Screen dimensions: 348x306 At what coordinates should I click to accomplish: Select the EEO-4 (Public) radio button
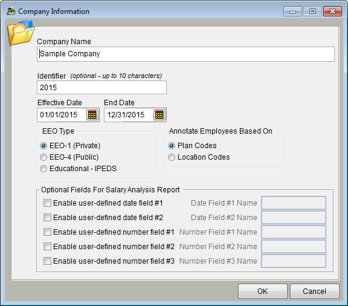coord(43,157)
